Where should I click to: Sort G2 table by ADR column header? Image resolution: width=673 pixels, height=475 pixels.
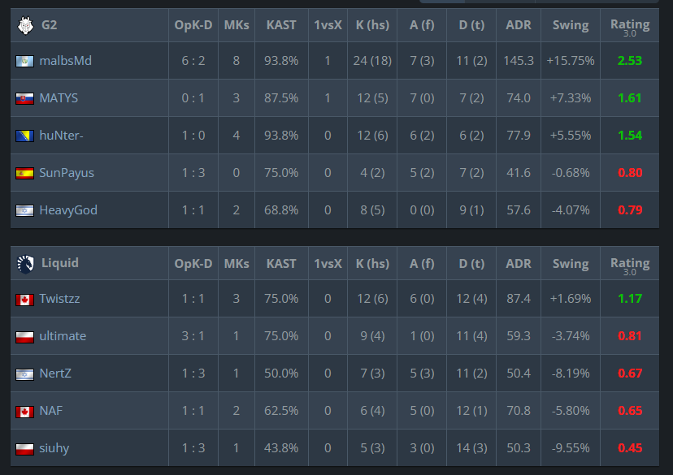519,25
